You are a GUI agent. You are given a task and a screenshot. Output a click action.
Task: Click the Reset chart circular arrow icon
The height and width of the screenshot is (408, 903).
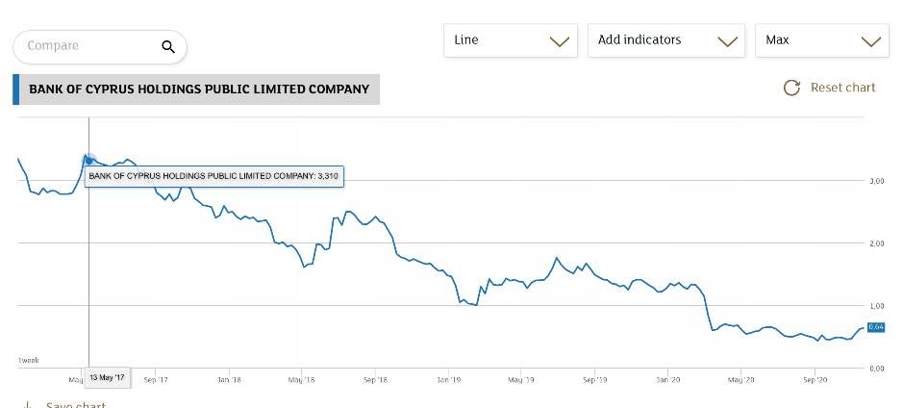tap(792, 88)
